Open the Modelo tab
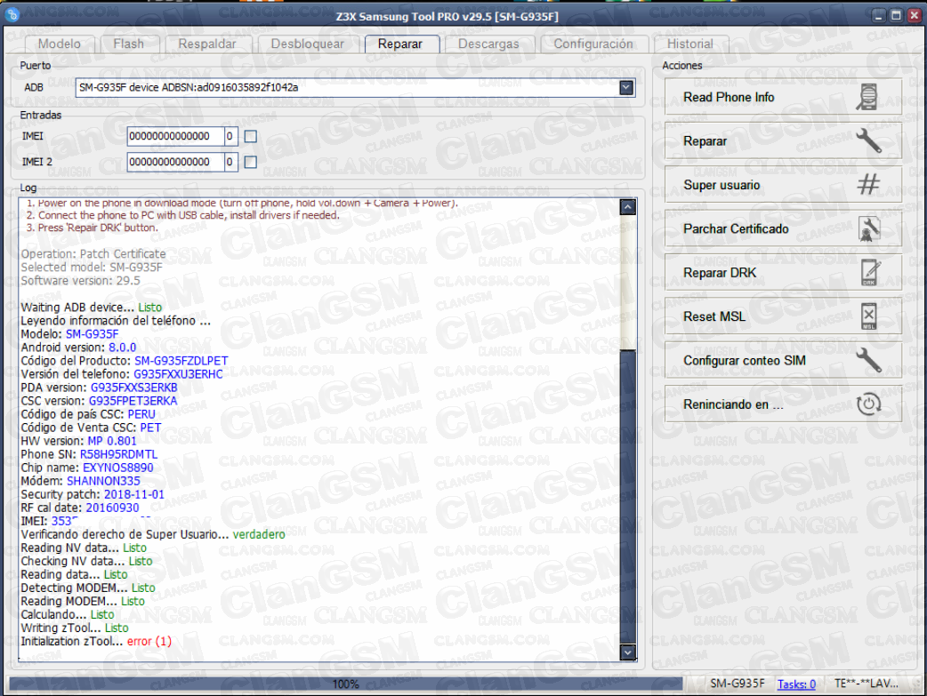Image resolution: width=927 pixels, height=696 pixels. tap(59, 44)
